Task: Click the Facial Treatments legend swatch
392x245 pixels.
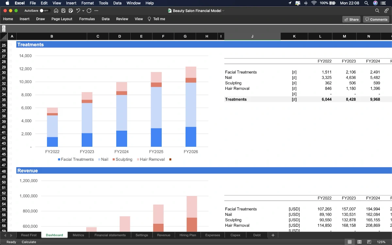Action: point(59,159)
